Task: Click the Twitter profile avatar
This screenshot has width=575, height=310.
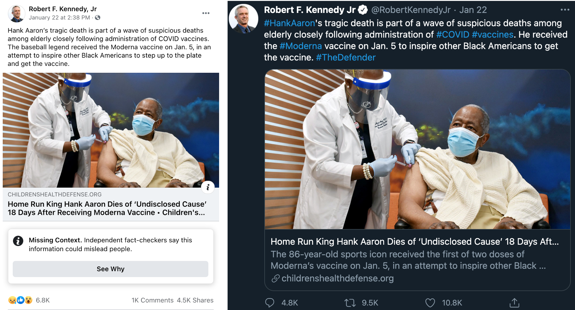Action: (243, 18)
